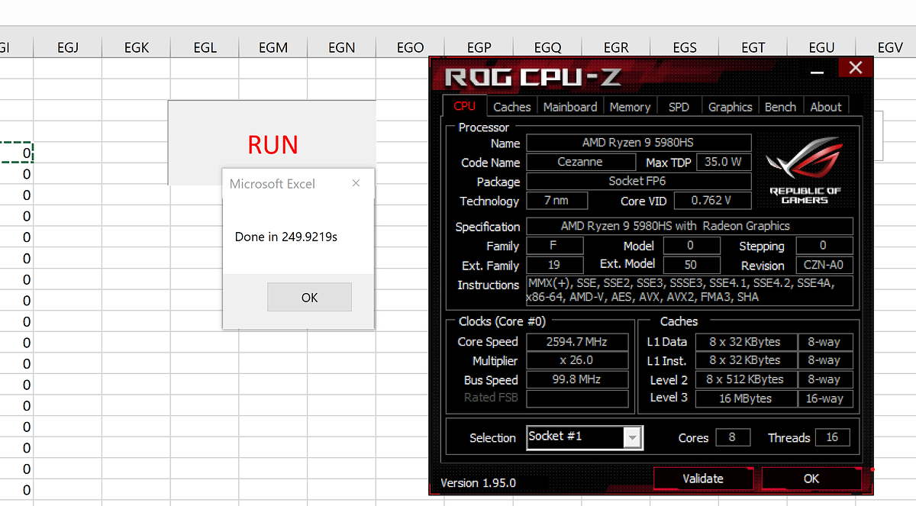Select the EGN column header

pos(341,47)
